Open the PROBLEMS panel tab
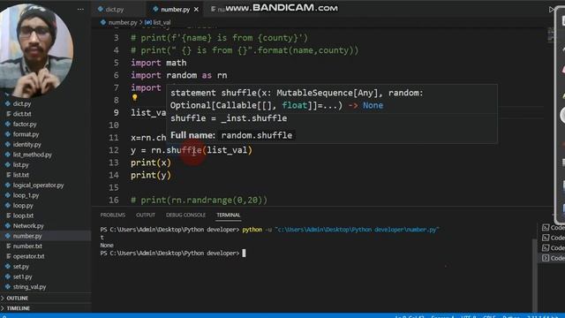The height and width of the screenshot is (318, 565). [113, 215]
